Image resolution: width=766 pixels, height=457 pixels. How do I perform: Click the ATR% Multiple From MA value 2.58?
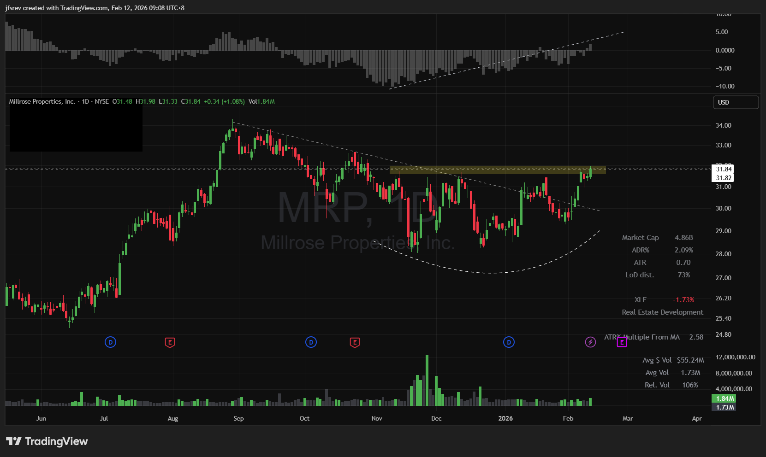696,337
